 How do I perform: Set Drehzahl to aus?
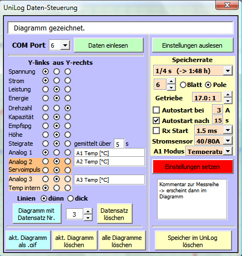click(x=57, y=108)
